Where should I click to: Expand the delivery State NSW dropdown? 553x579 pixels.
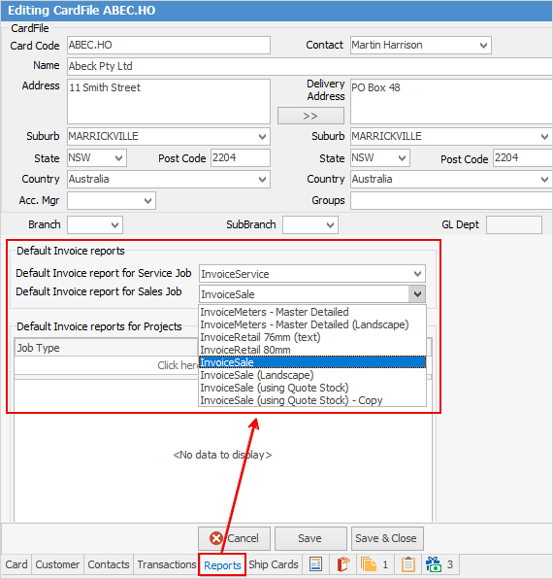click(402, 158)
